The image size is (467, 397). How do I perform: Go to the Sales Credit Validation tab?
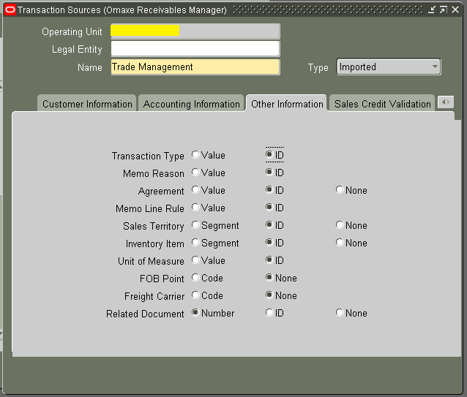coord(382,104)
